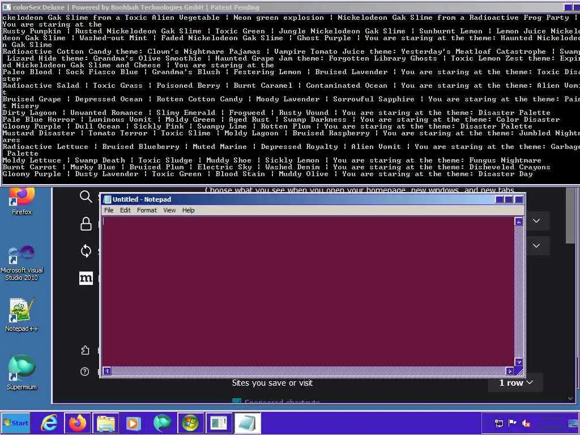The width and height of the screenshot is (580, 435).
Task: Select the Sync arrows icon in Firefox settings sidebar
Action: click(x=86, y=251)
